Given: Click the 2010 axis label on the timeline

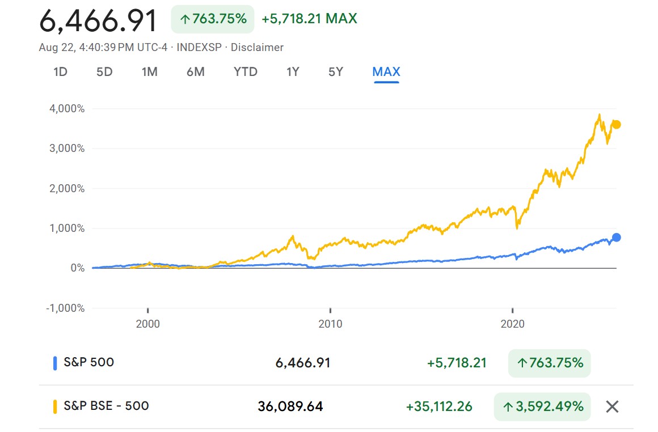Looking at the screenshot, I should pyautogui.click(x=331, y=324).
